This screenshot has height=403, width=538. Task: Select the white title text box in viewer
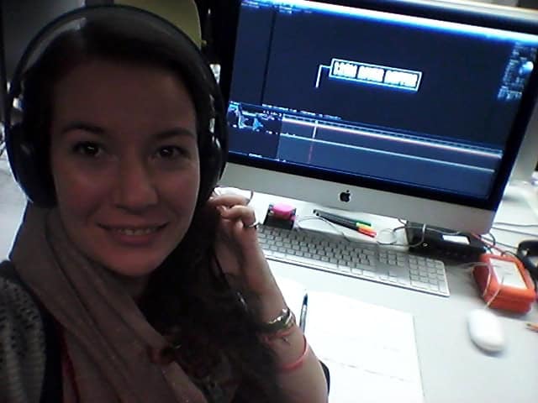pyautogui.click(x=375, y=75)
